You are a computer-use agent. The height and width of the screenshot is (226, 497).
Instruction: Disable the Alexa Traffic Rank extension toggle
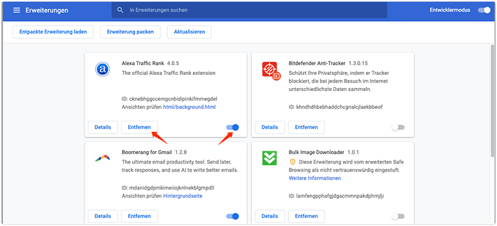coord(232,128)
